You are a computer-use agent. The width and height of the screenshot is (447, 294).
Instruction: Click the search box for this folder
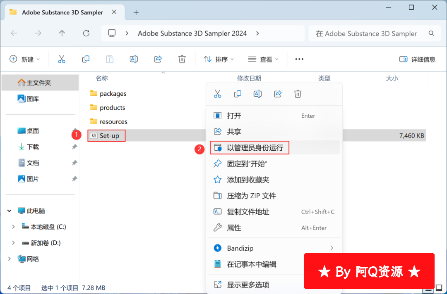click(375, 33)
